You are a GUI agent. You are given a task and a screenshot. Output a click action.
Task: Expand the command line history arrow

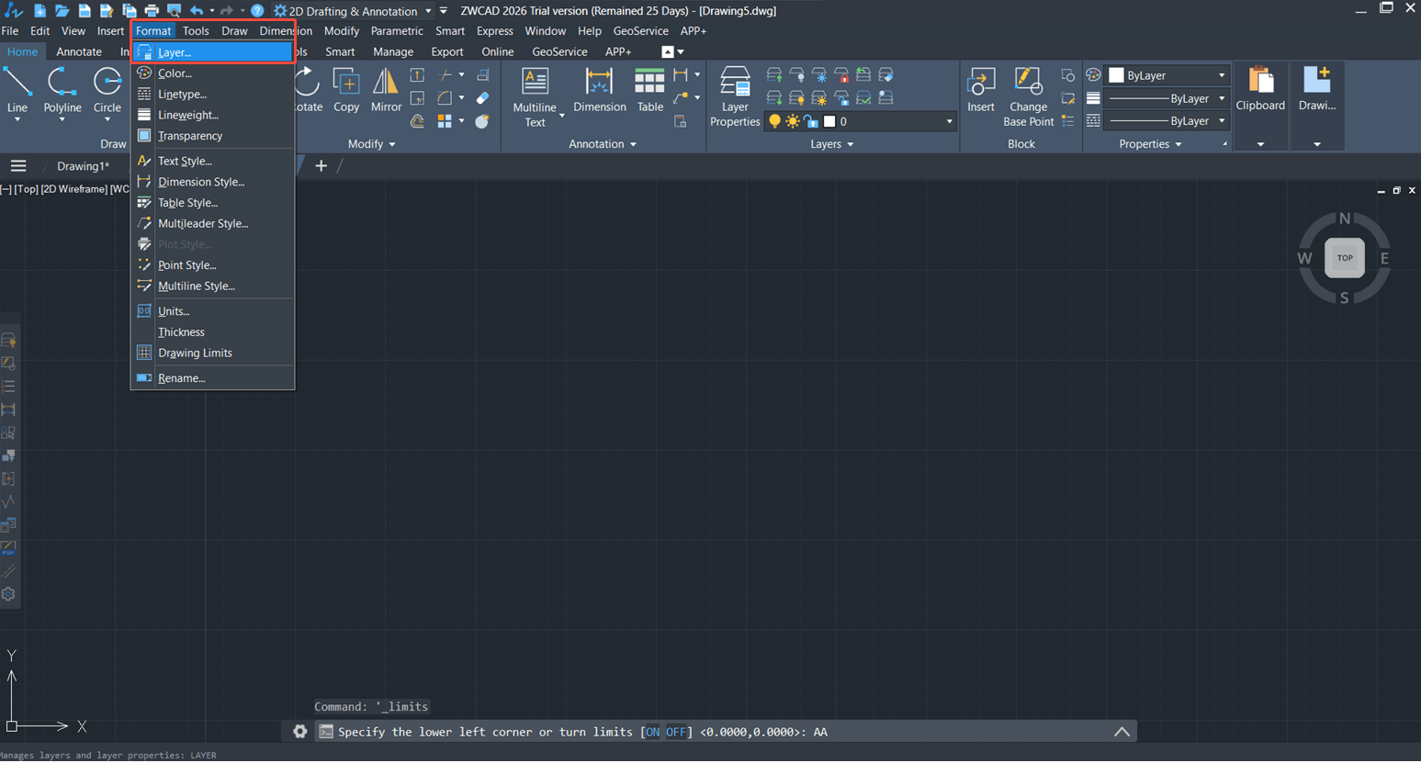coord(1122,732)
